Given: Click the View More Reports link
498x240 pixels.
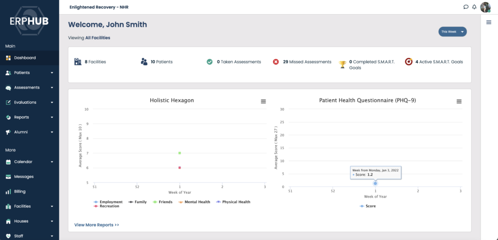Looking at the screenshot, I should 97,225.
